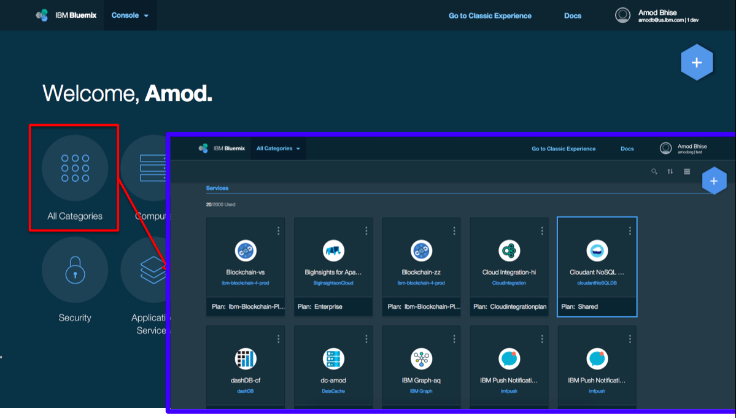Open the Cloudant NoSQL service icon
This screenshot has width=736, height=418.
pyautogui.click(x=597, y=250)
